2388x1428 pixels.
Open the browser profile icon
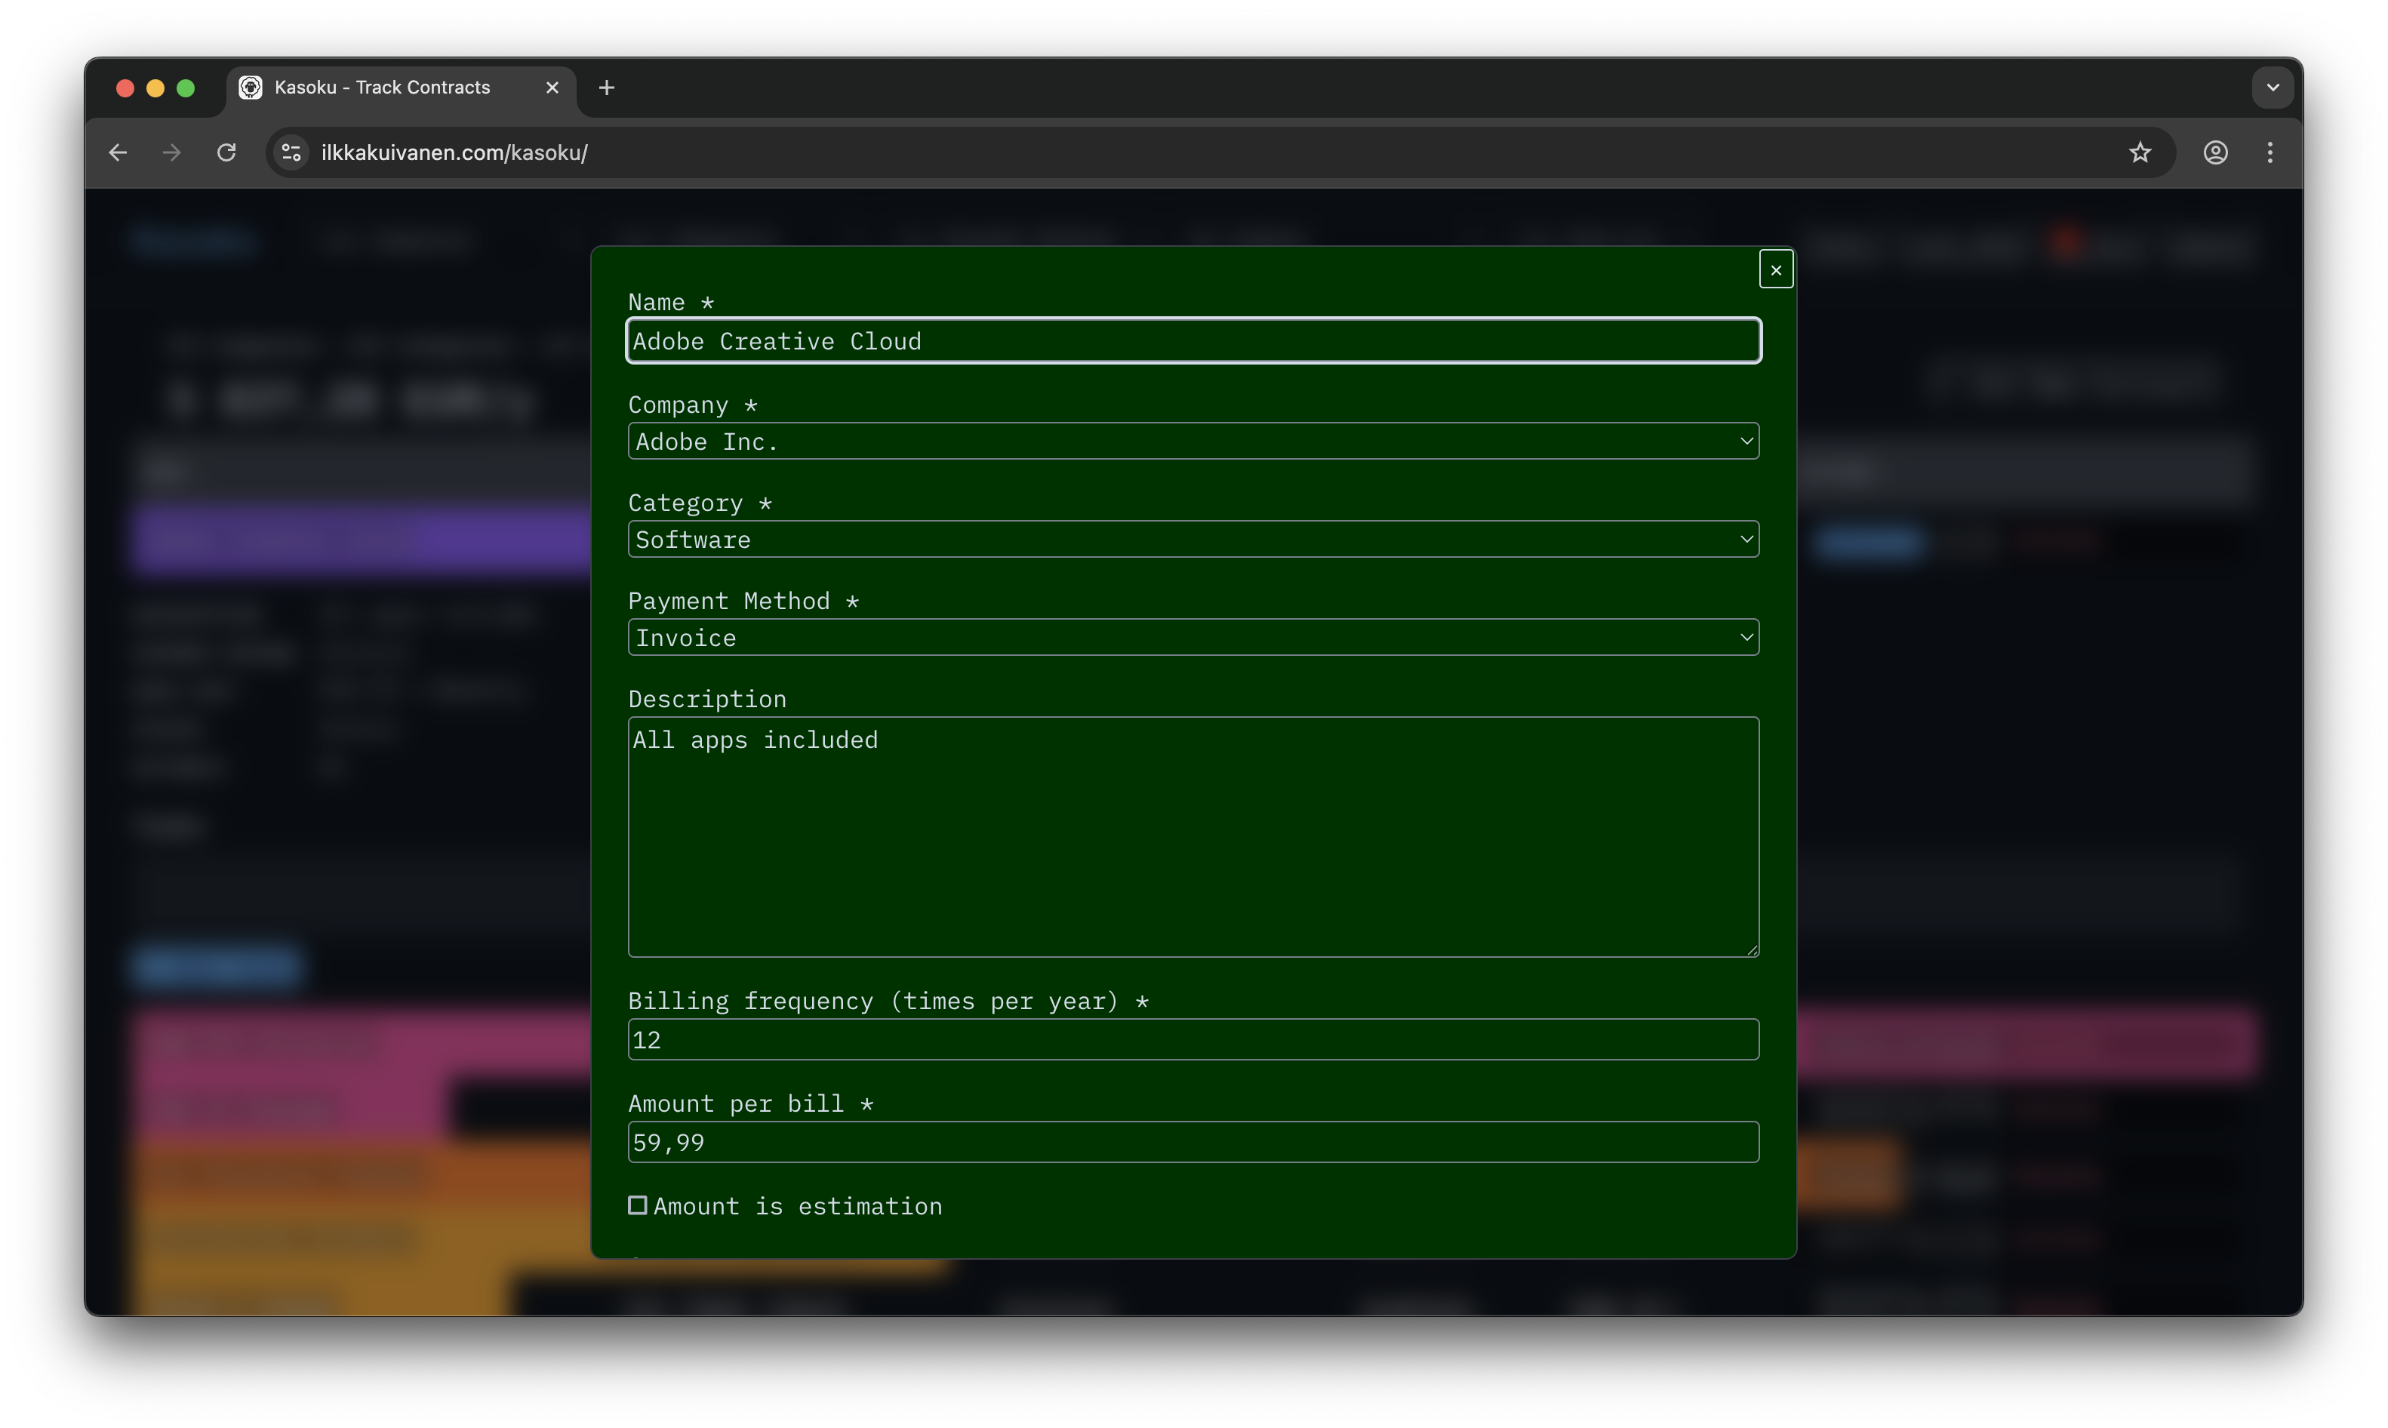pos(2215,153)
